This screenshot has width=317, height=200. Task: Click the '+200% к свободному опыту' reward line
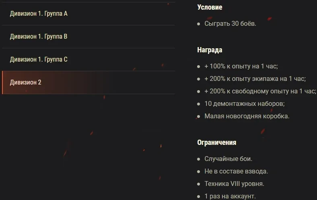click(260, 91)
